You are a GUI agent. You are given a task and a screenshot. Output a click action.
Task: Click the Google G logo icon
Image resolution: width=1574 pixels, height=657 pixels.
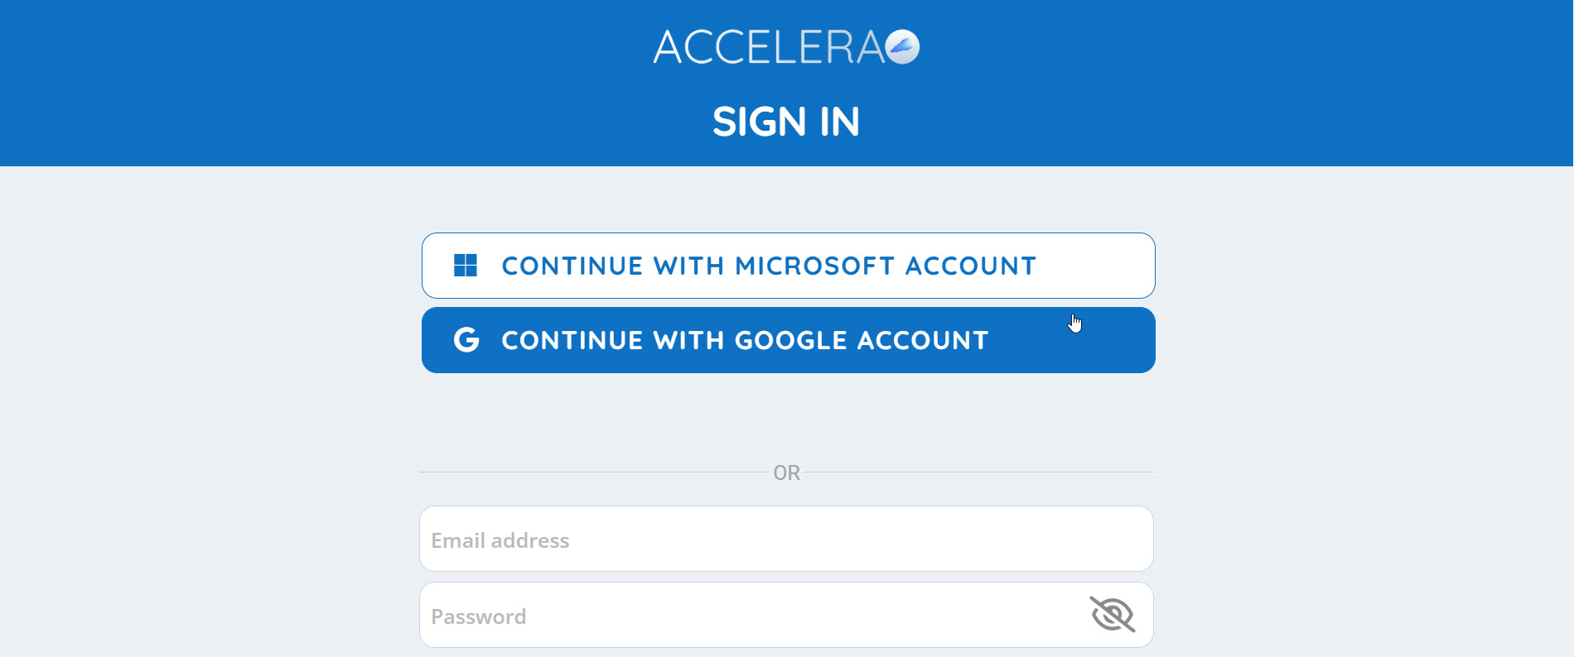click(x=466, y=340)
